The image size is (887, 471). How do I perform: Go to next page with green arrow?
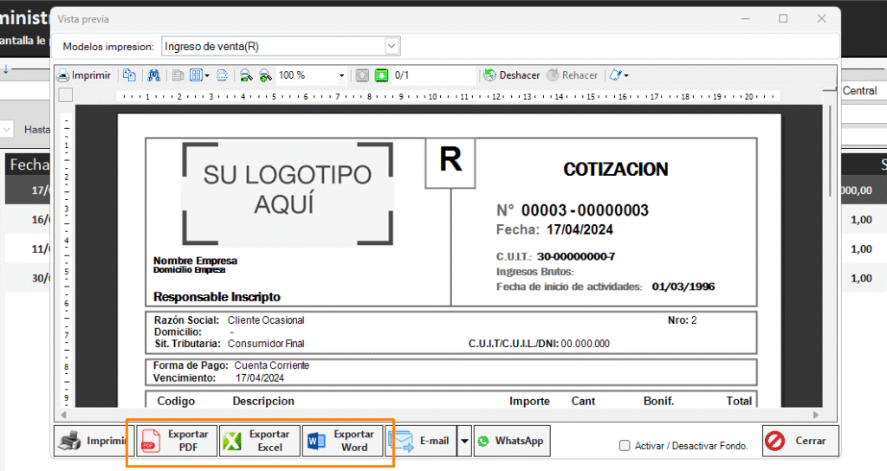382,75
